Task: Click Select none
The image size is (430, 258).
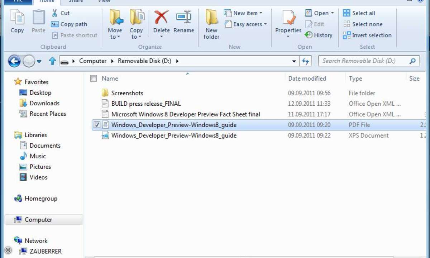Action: coord(363,24)
